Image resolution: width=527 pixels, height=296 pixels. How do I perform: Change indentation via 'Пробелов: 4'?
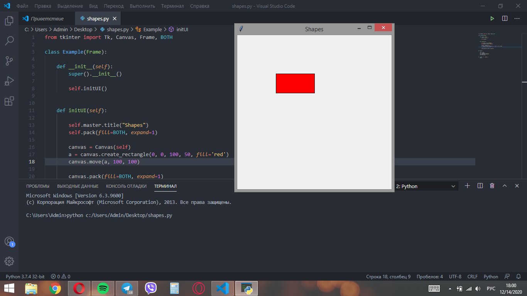click(x=430, y=277)
